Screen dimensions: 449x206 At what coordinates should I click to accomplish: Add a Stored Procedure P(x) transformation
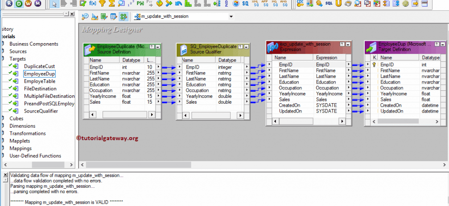pyautogui.click(x=140, y=4)
